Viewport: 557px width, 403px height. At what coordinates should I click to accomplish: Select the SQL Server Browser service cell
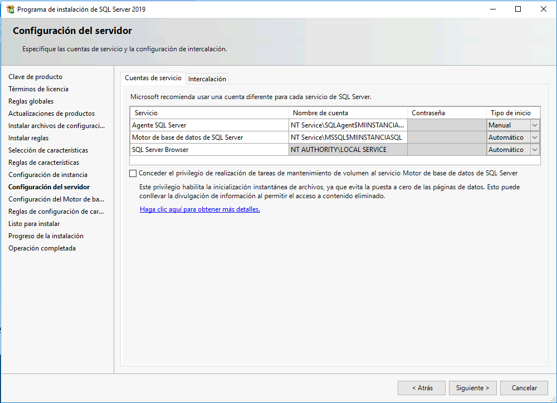coord(209,150)
